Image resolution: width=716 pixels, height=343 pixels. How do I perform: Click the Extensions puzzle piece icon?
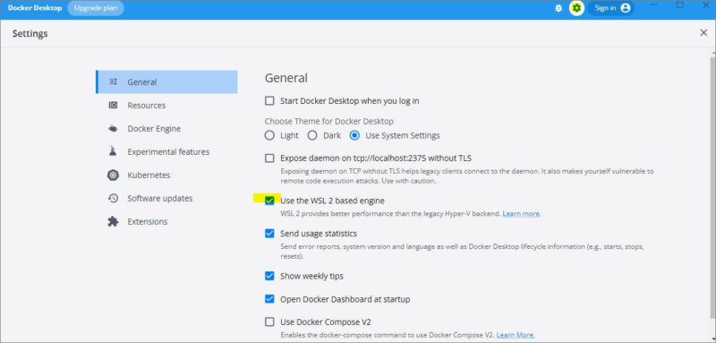point(114,221)
